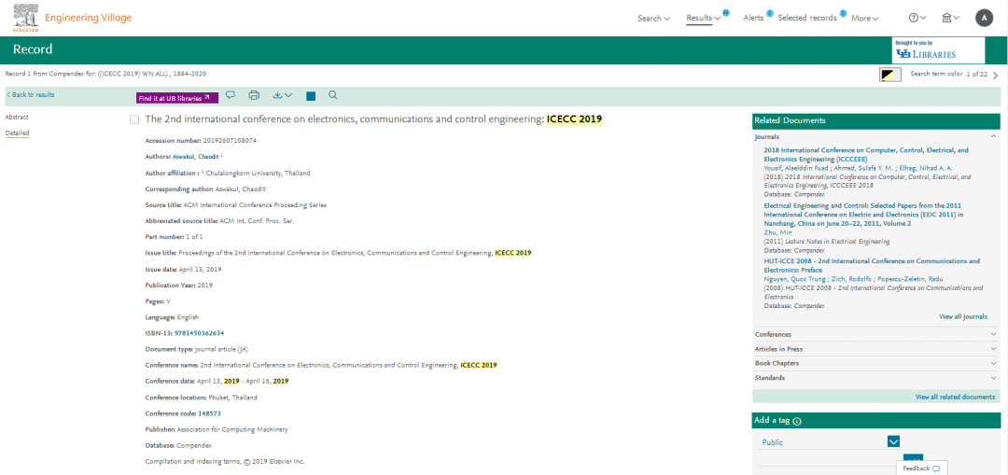
Task: Click the Add a tag info icon
Action: (797, 422)
